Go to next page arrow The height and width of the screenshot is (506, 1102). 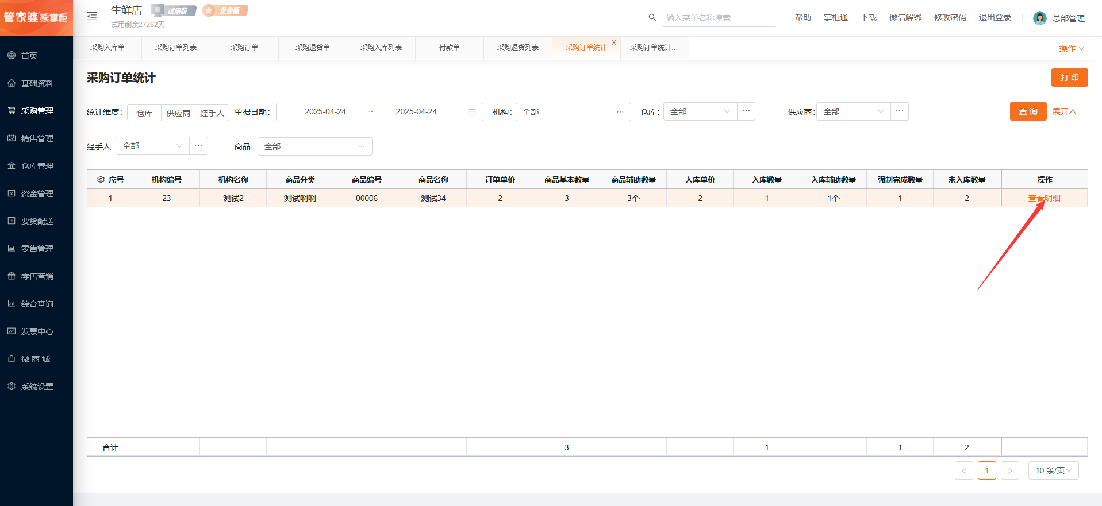[x=1010, y=470]
